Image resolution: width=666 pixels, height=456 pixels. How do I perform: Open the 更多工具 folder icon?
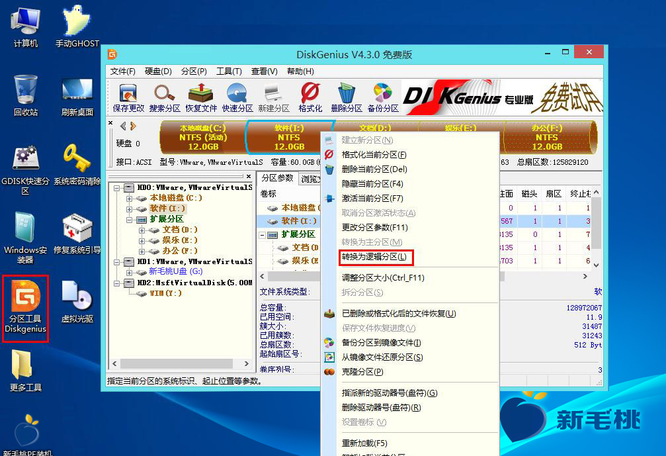click(26, 370)
